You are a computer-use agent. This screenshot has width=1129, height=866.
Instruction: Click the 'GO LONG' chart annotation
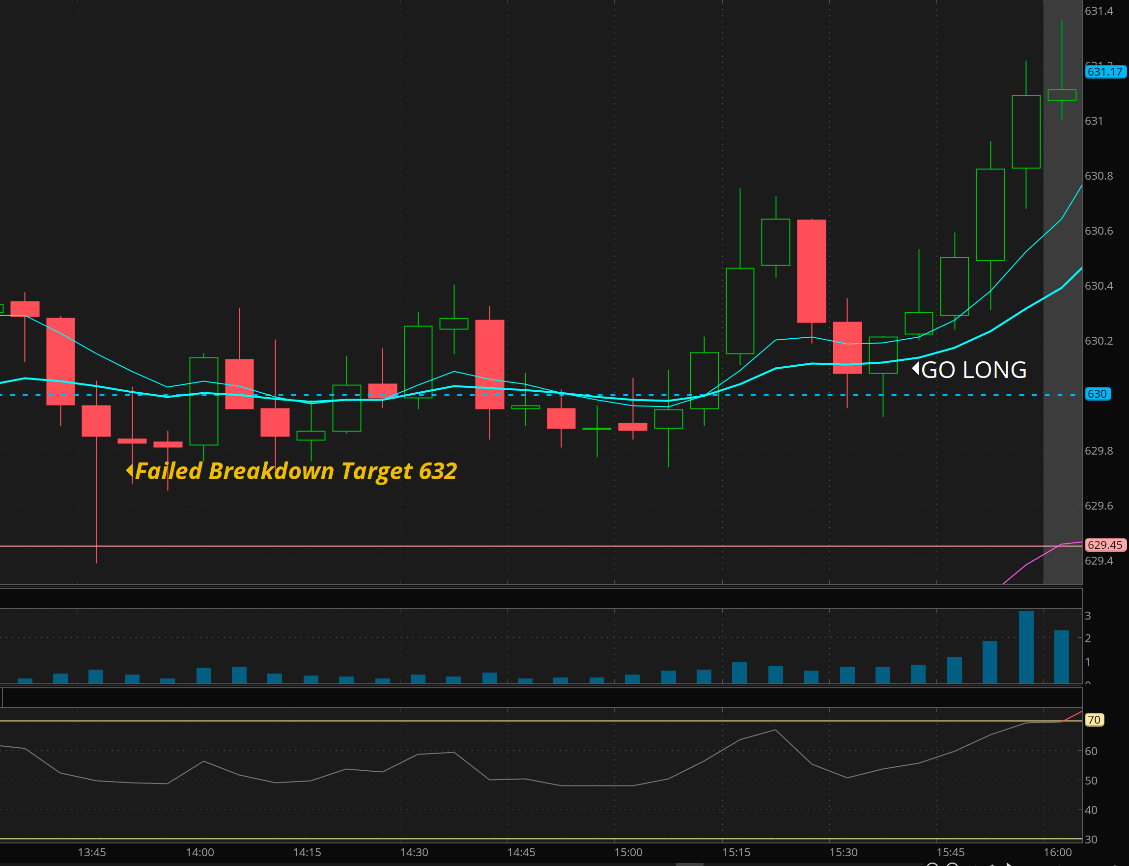(973, 370)
